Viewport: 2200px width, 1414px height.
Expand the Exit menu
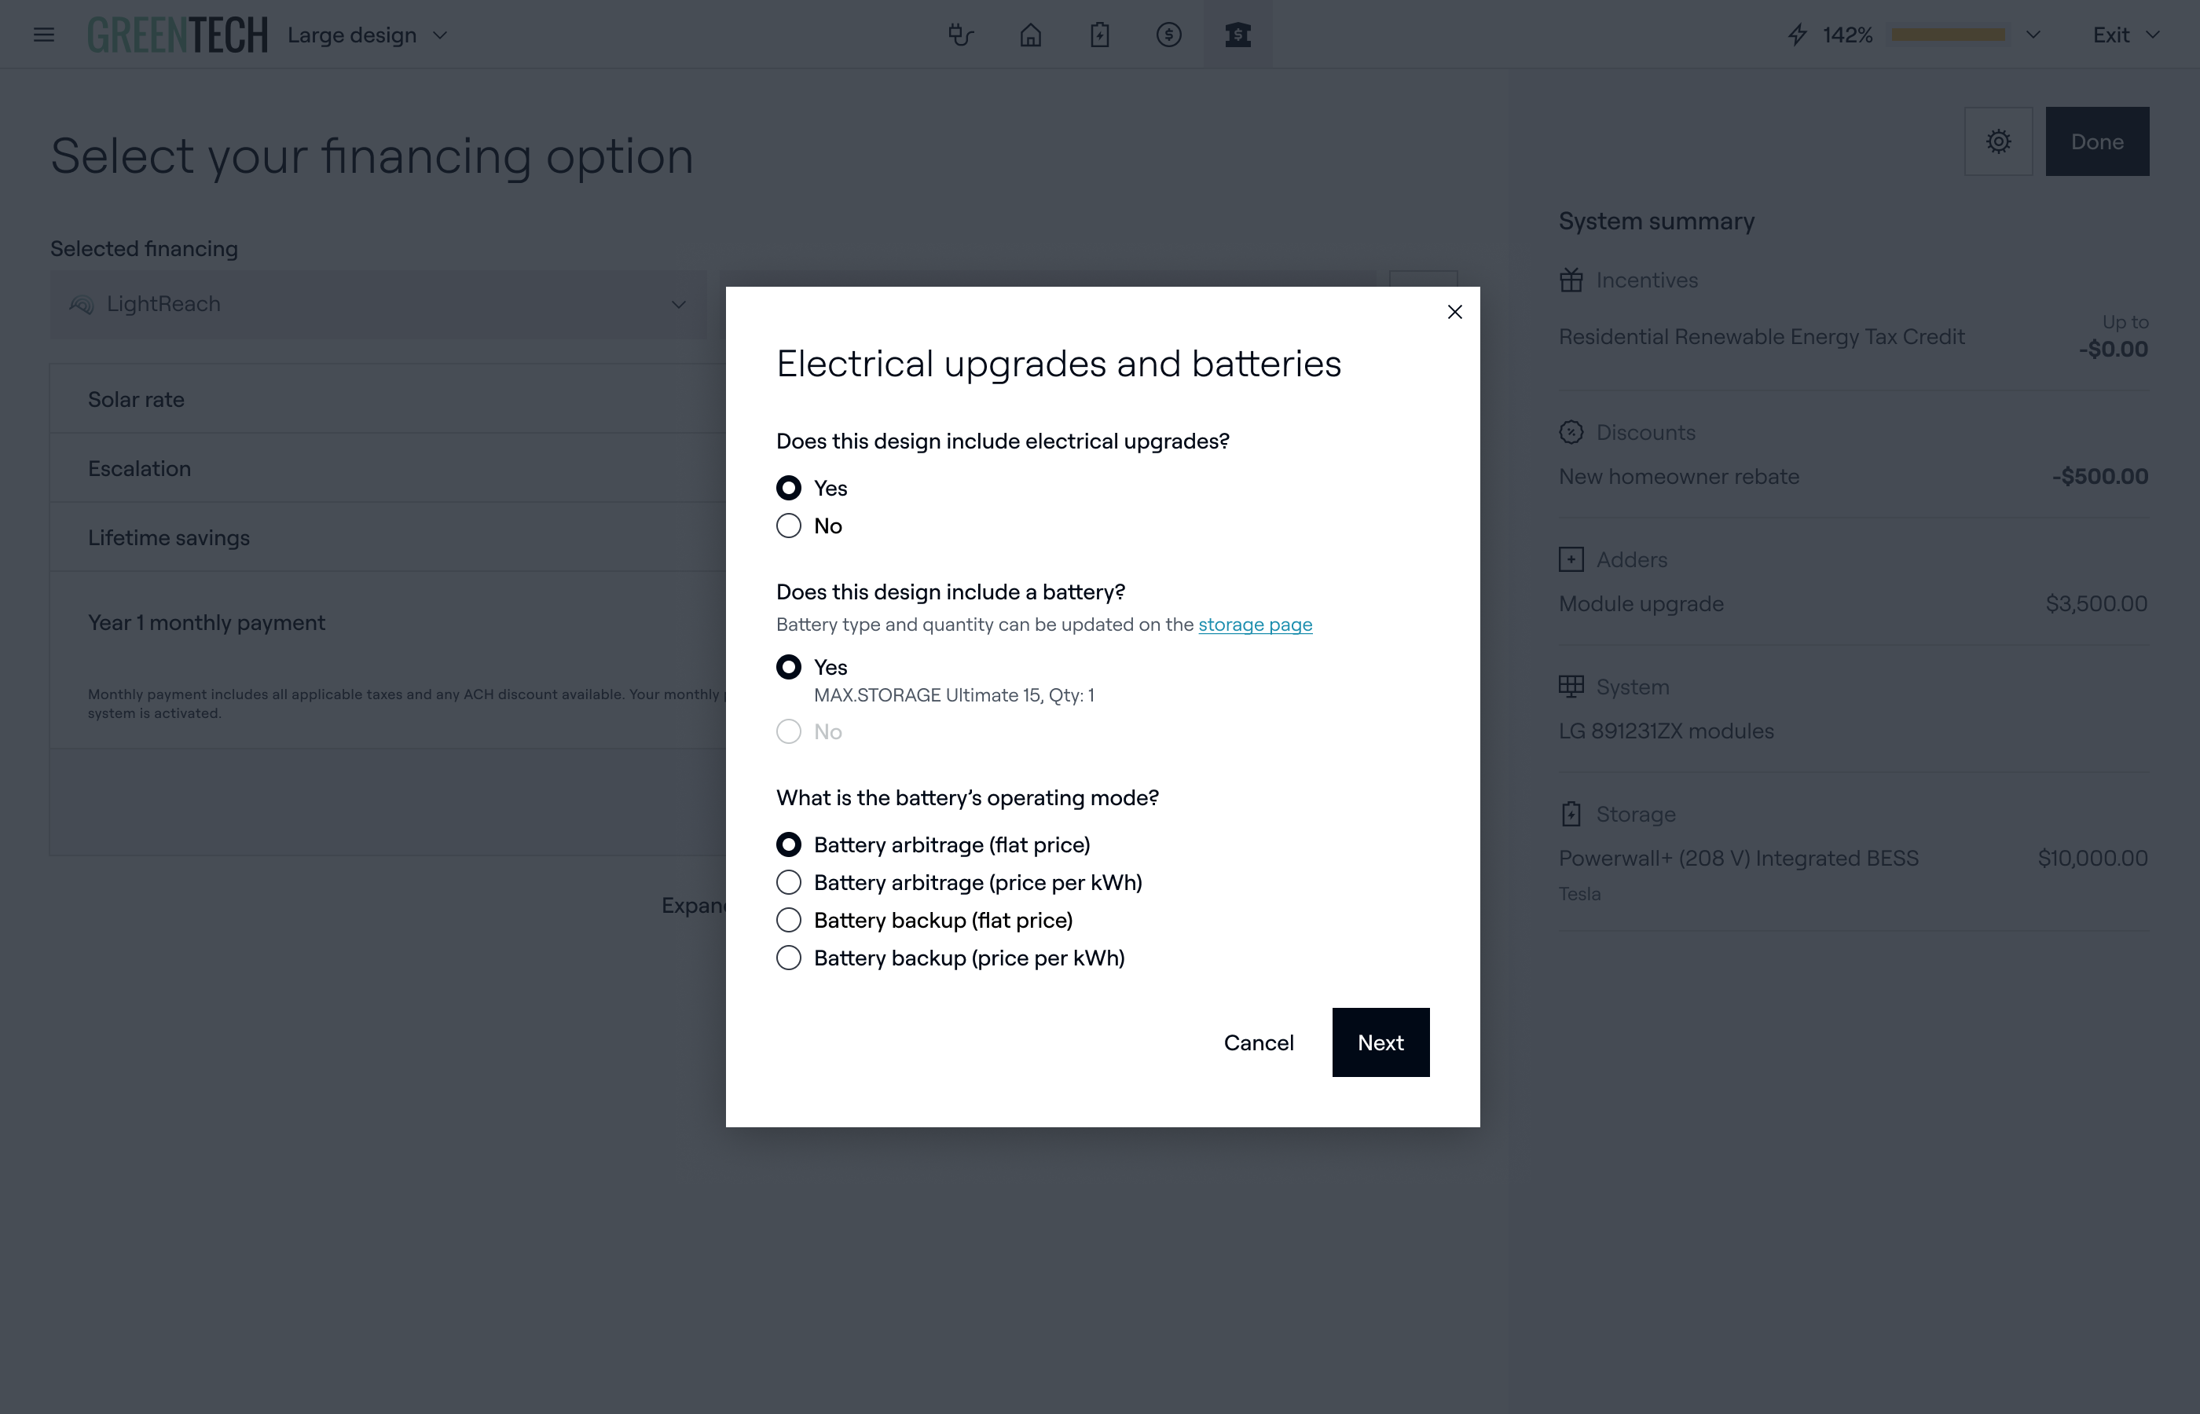[x=2125, y=35]
